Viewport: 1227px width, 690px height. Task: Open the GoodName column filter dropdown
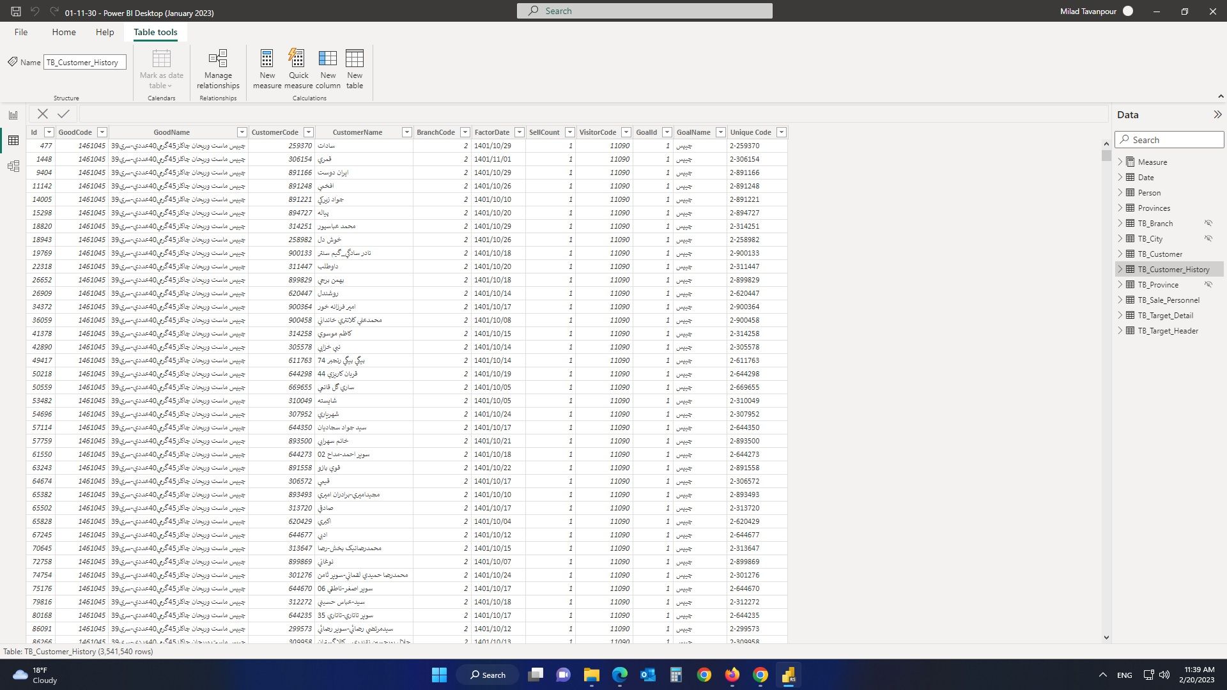click(x=242, y=132)
